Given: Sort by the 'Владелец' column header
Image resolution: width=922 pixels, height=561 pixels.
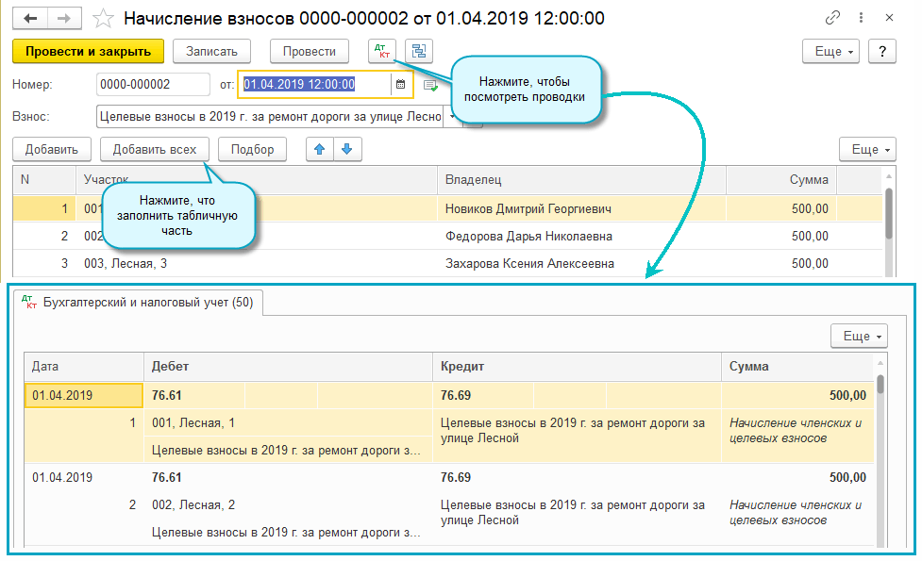Looking at the screenshot, I should click(x=581, y=179).
